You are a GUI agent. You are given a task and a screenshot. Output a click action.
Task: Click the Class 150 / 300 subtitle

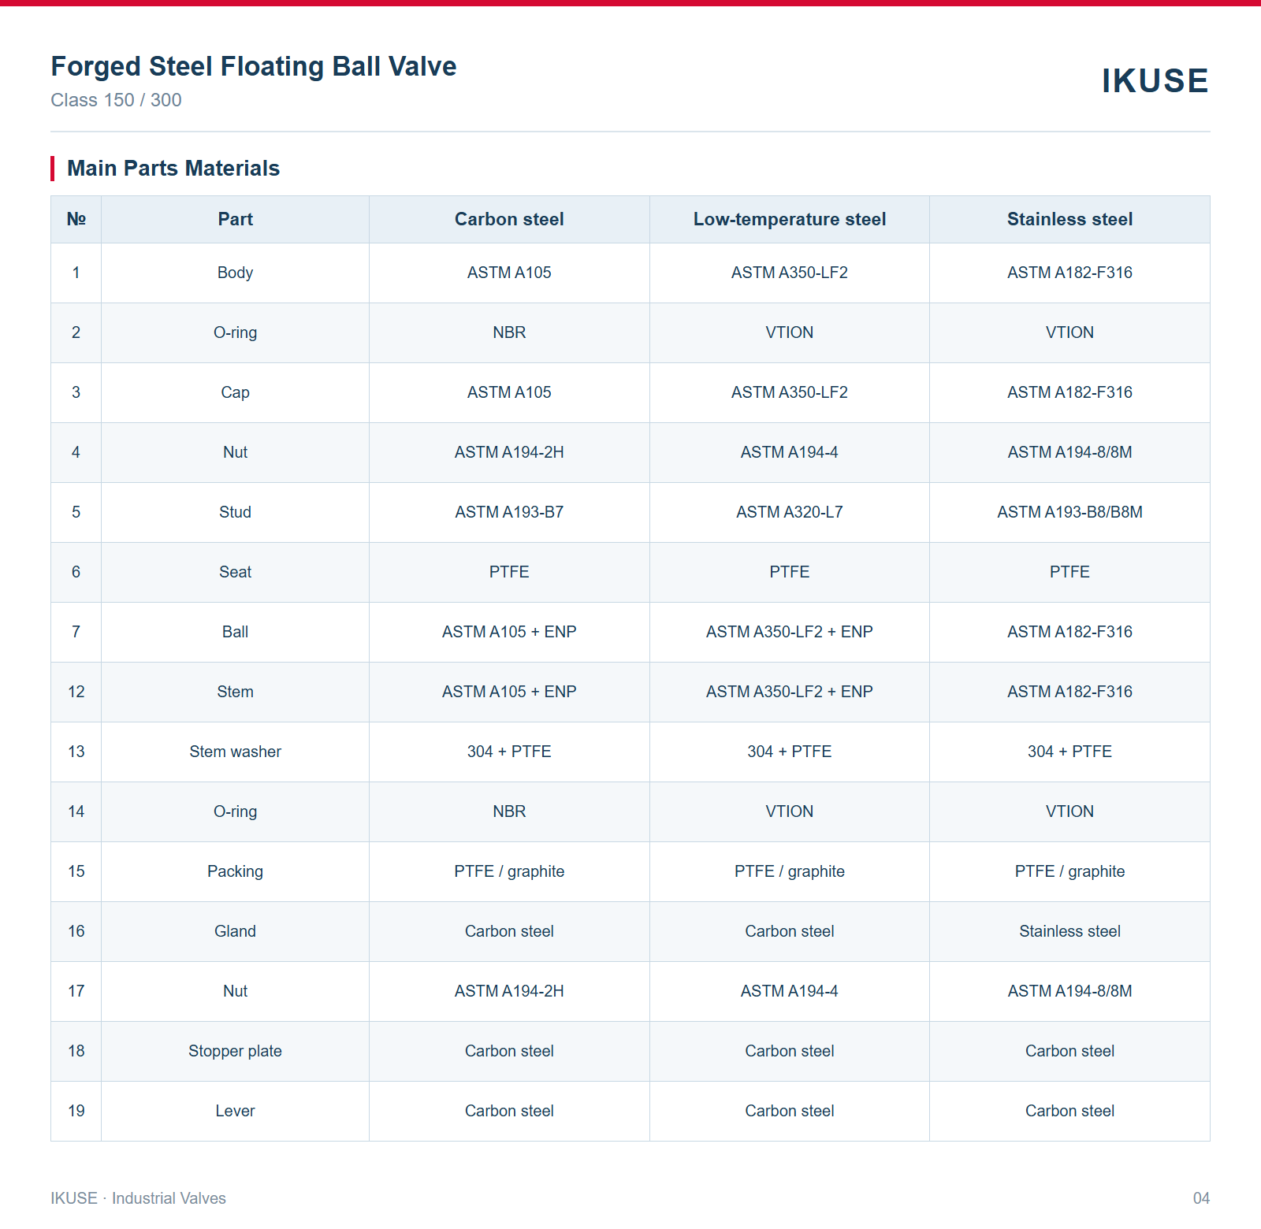(116, 100)
